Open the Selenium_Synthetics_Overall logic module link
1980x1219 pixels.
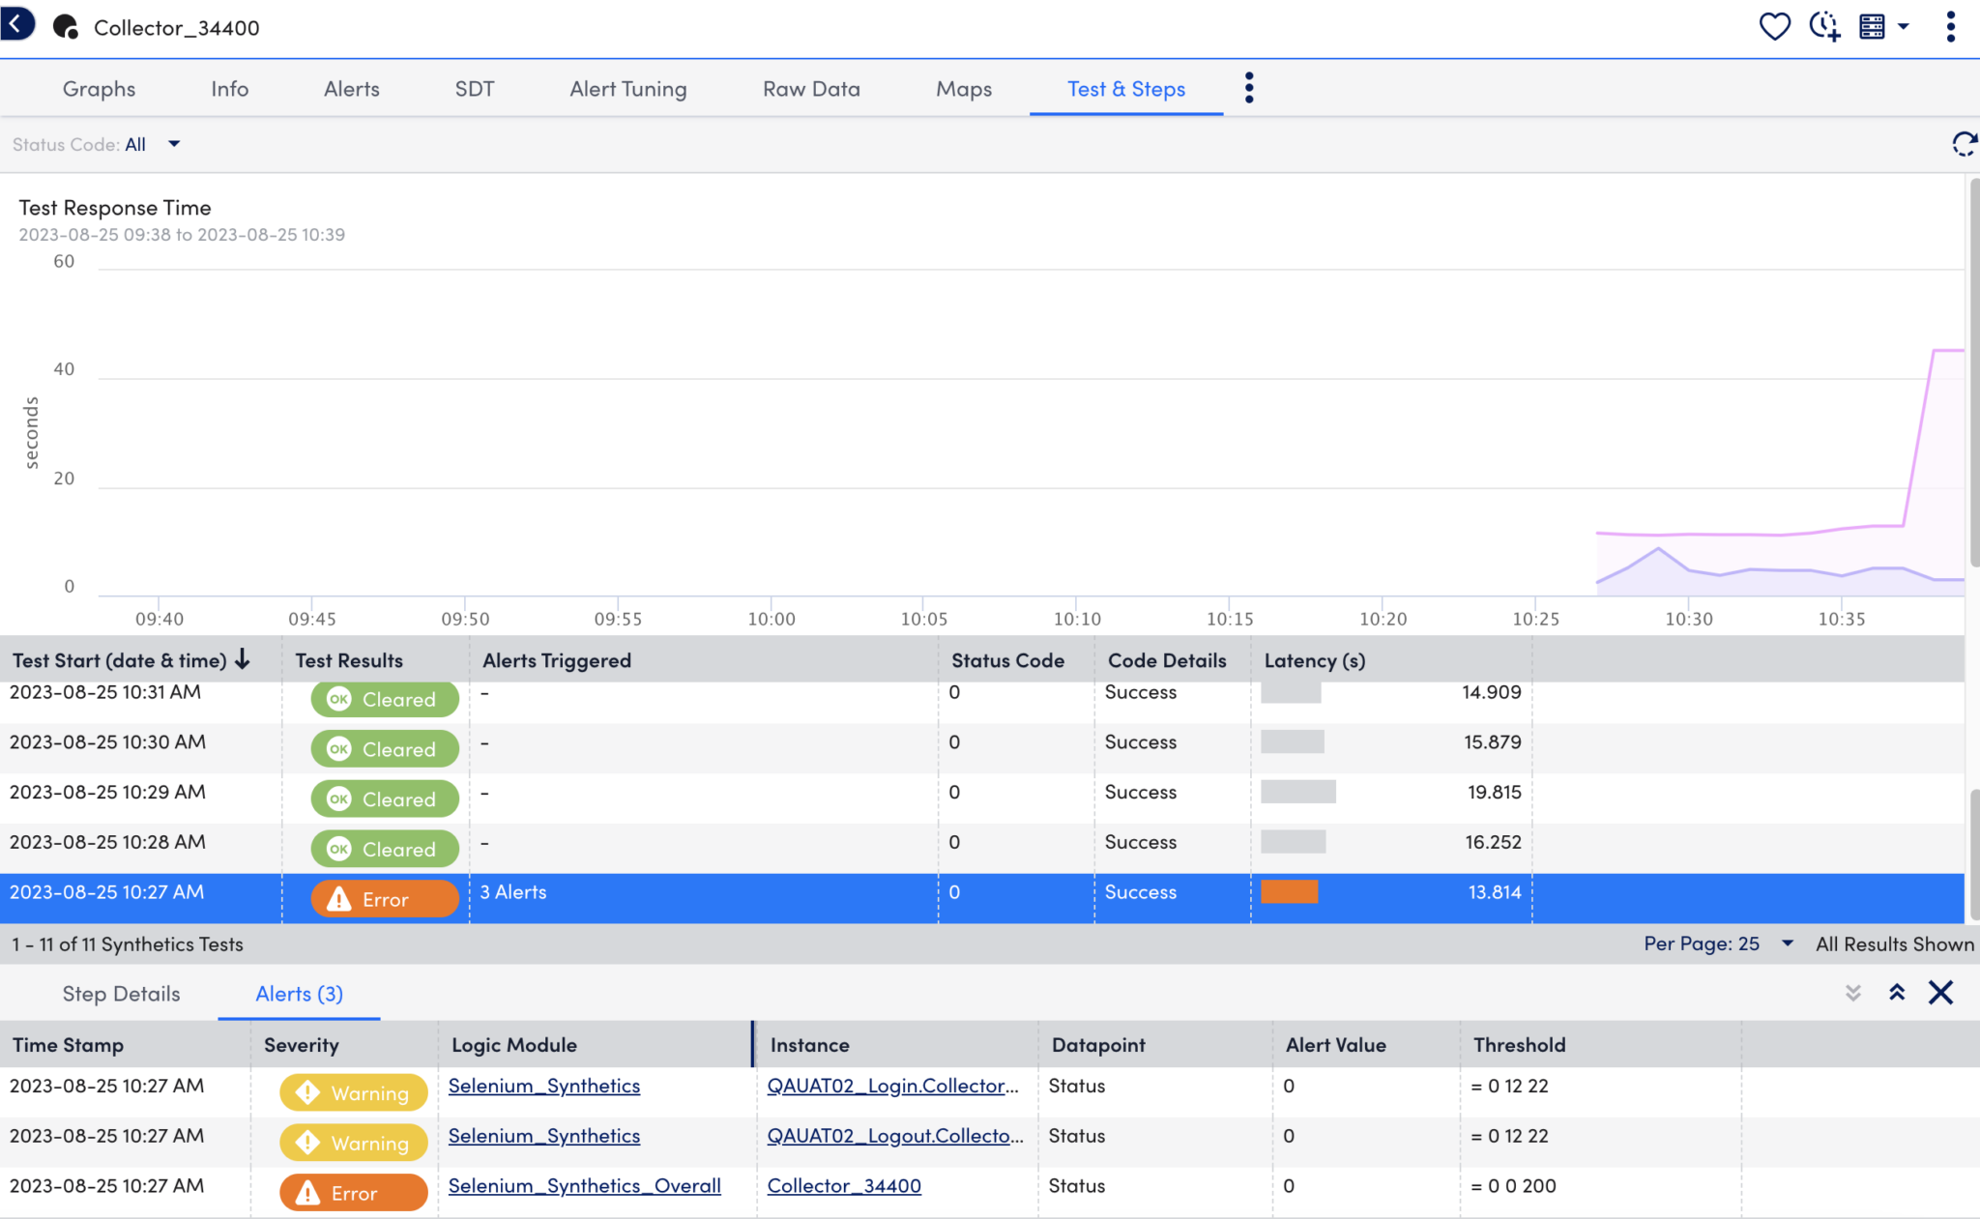click(584, 1186)
